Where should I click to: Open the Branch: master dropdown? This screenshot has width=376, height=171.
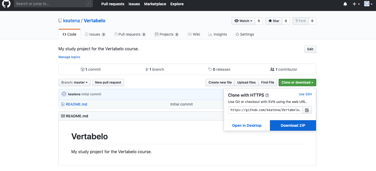[74, 82]
